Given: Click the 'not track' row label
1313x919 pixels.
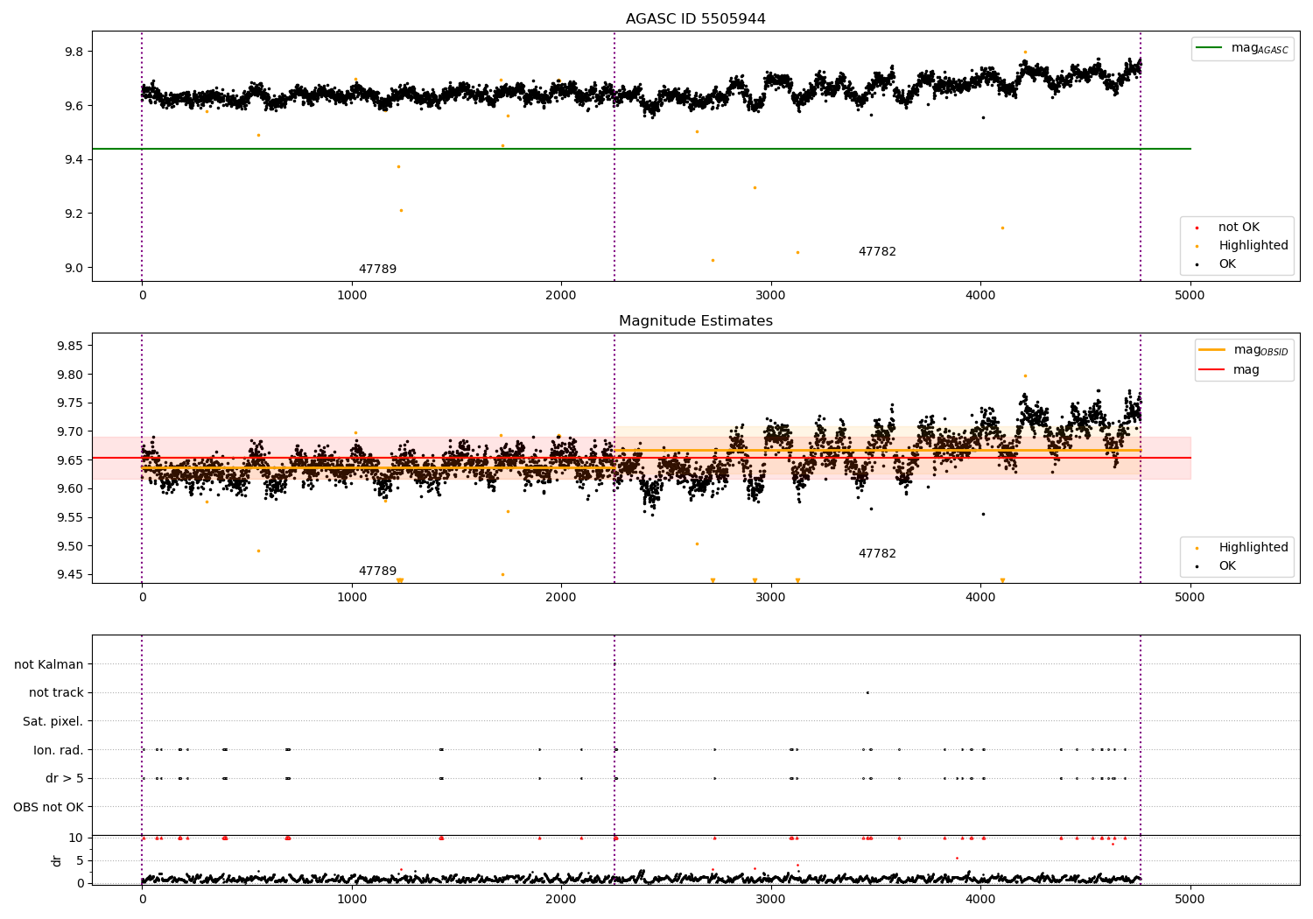Looking at the screenshot, I should (x=56, y=693).
